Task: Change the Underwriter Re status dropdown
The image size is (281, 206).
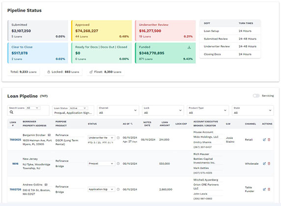Action: [x=101, y=138]
